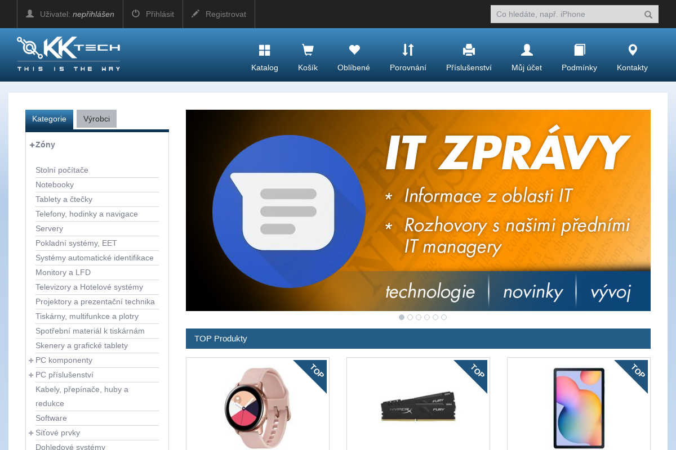Click the Registrovat link
Image resolution: width=676 pixels, height=450 pixels.
click(219, 14)
